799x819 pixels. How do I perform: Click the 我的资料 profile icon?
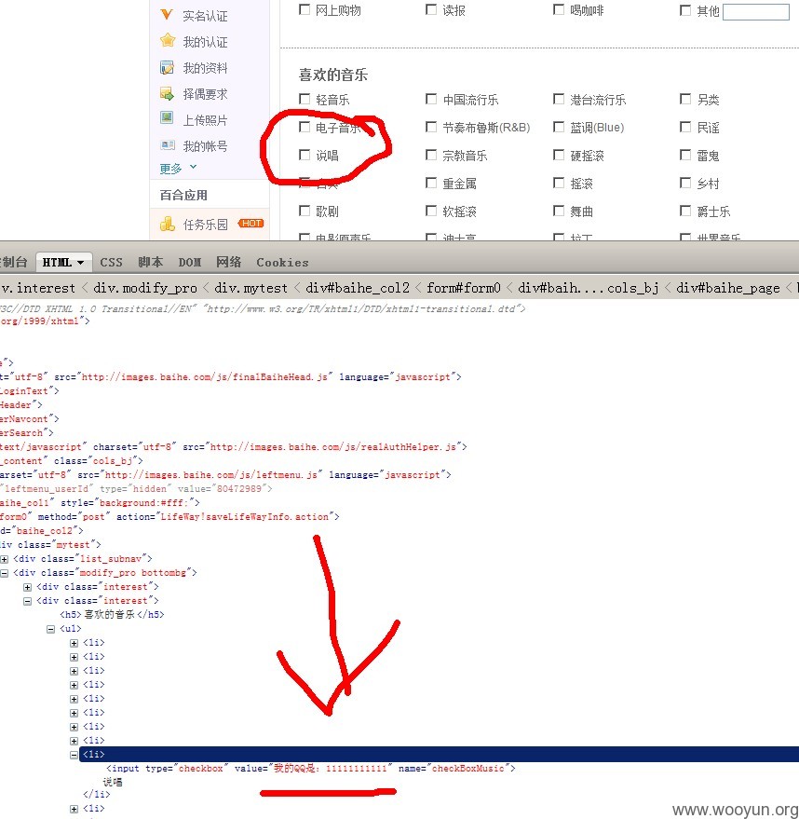(167, 67)
